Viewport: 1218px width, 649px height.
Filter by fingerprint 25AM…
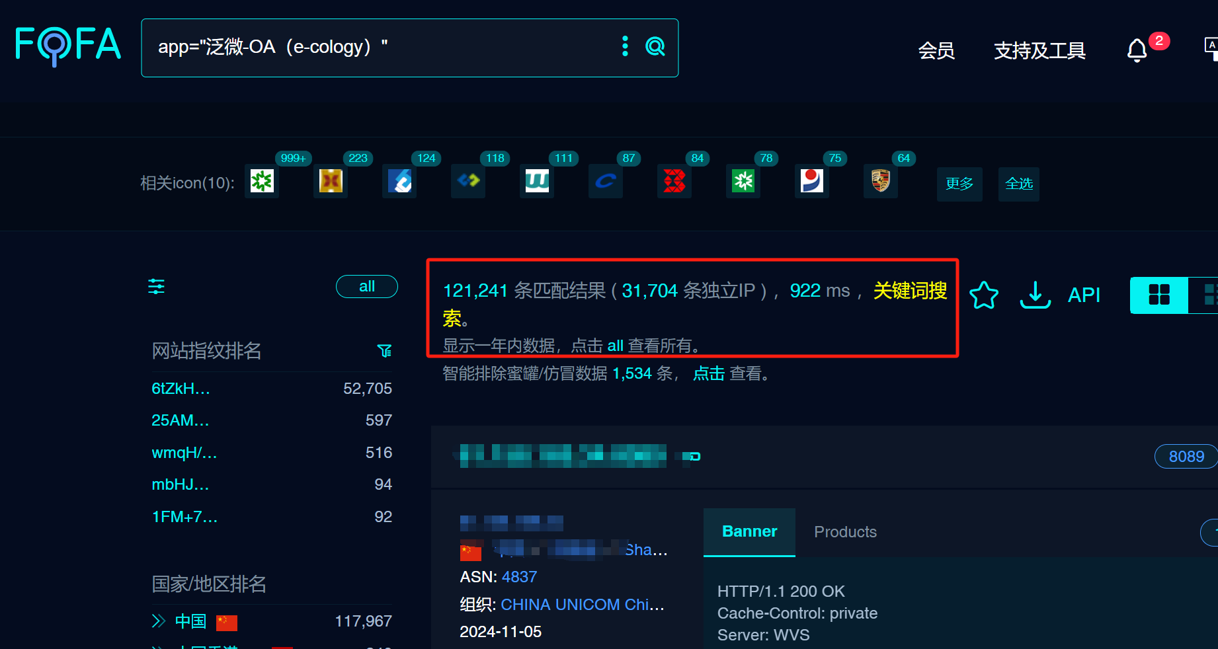181,420
